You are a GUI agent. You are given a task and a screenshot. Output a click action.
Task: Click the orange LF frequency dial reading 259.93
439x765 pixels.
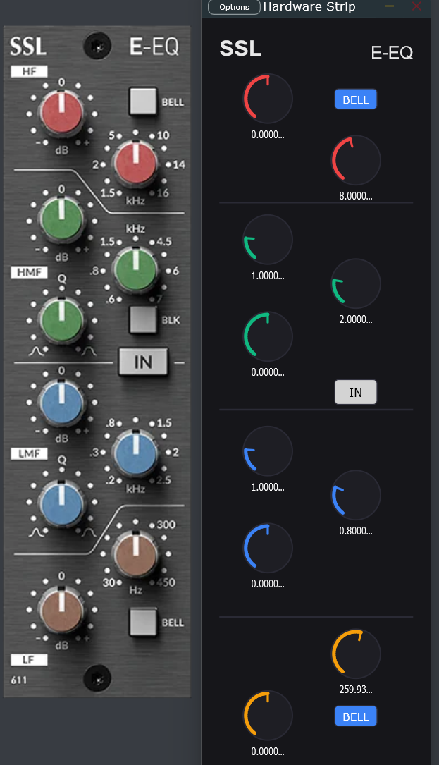click(x=356, y=654)
